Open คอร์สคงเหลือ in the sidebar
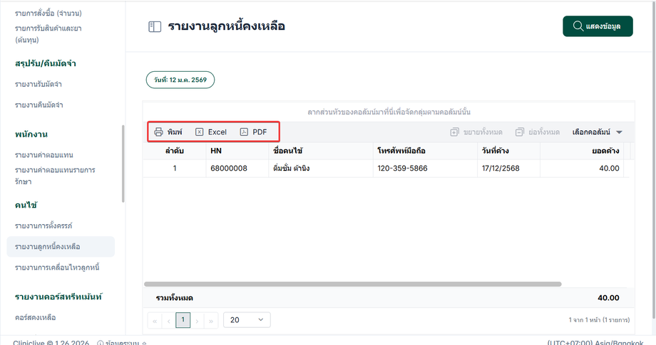The image size is (656, 345). pyautogui.click(x=35, y=317)
